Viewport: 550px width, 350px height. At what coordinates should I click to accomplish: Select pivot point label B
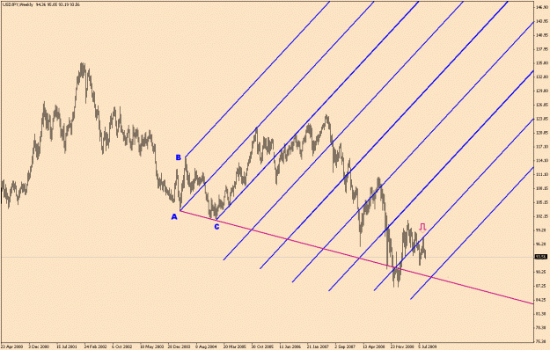[178, 157]
